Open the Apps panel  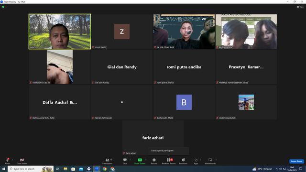click(x=196, y=161)
